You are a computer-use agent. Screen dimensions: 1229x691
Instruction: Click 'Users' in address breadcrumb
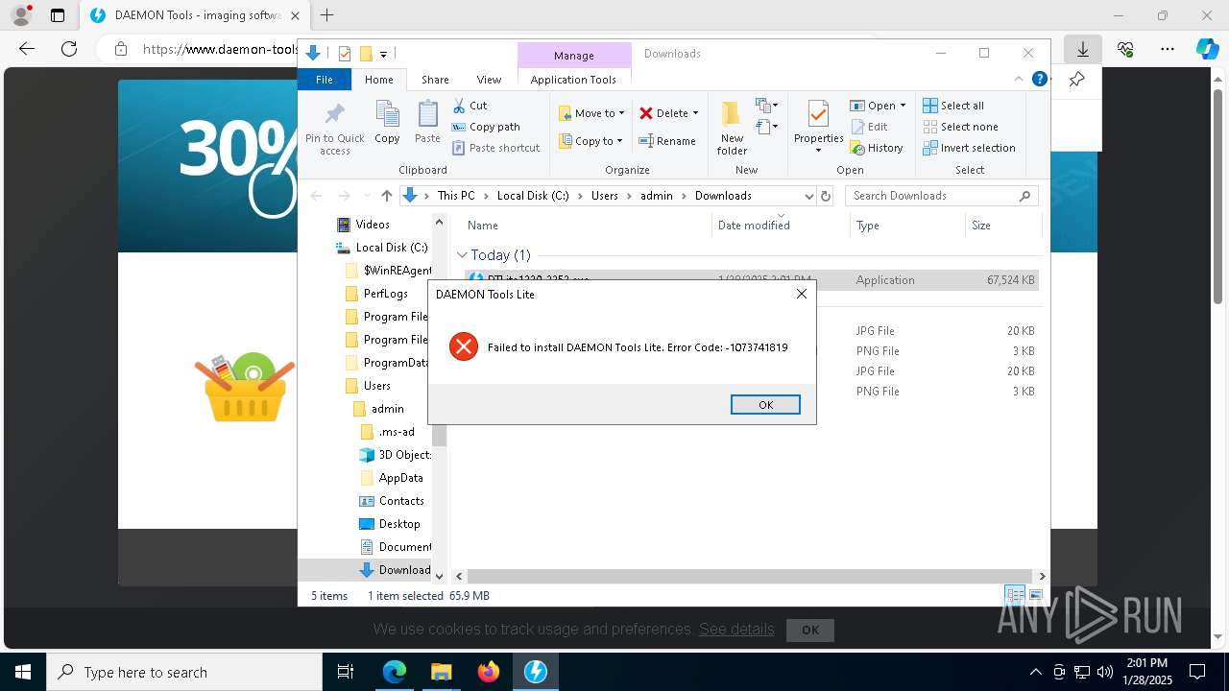[x=605, y=196]
